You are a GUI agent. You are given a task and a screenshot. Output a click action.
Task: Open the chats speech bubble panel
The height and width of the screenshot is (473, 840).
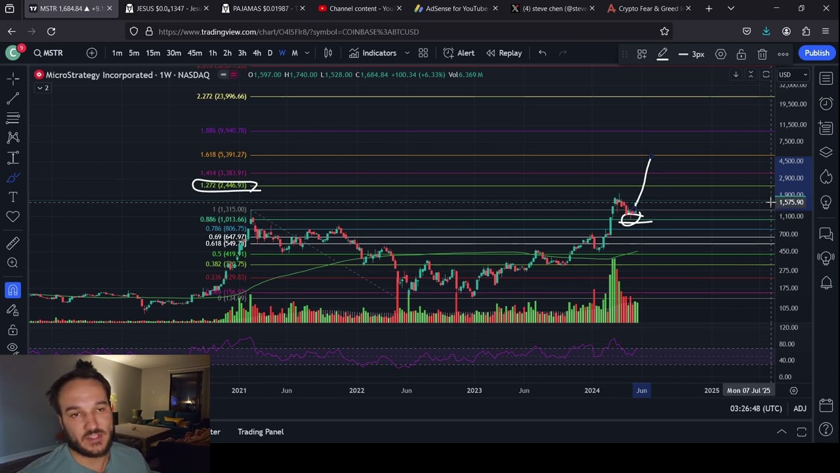(826, 233)
